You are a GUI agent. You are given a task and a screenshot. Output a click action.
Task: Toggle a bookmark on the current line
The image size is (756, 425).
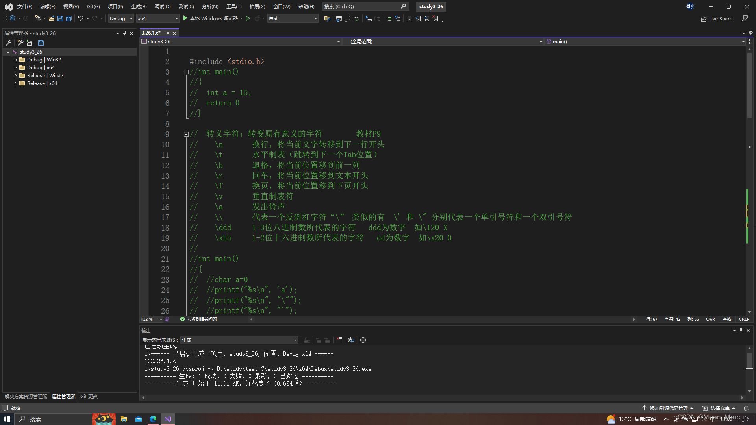coord(409,18)
